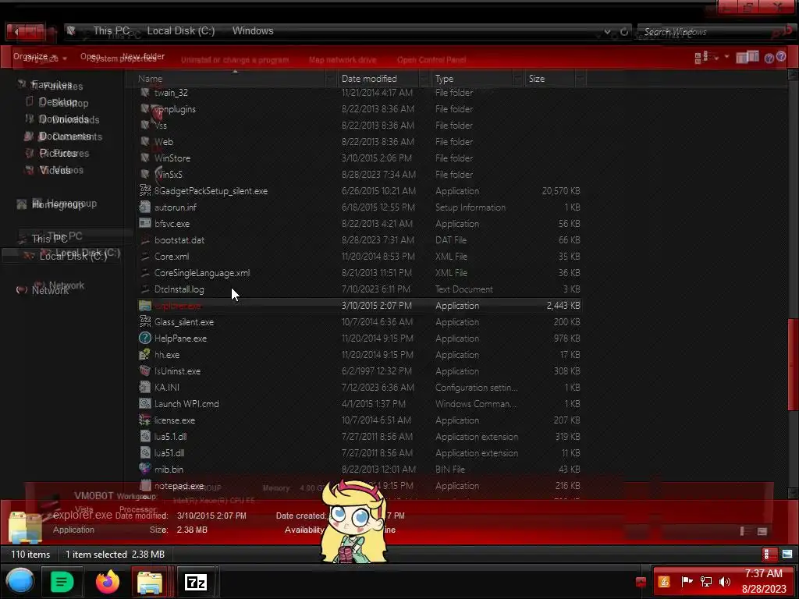The image size is (799, 599).
Task: Open Documents in navigation pane
Action: [65, 136]
